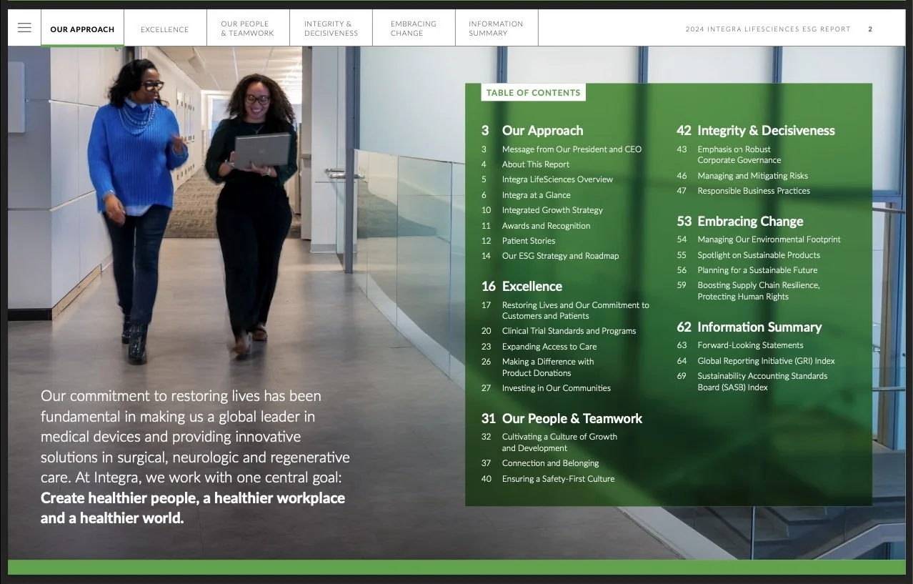Open Integra at a Glance
This screenshot has width=913, height=584.
point(526,195)
